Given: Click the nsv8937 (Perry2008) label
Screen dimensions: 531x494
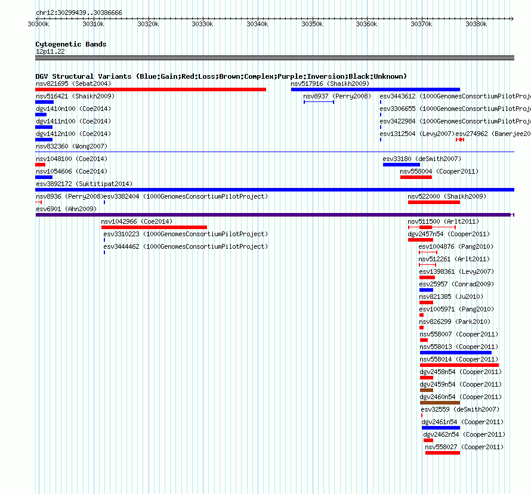Looking at the screenshot, I should (x=337, y=96).
